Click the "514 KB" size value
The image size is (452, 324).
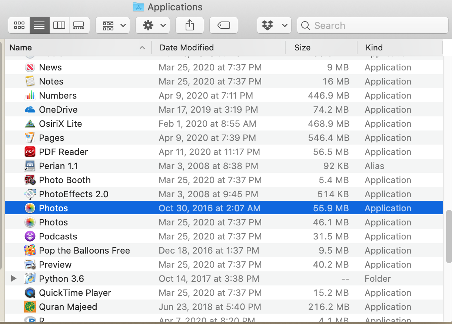(333, 194)
